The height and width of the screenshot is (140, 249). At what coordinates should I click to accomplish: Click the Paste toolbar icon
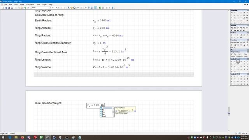(21, 8)
